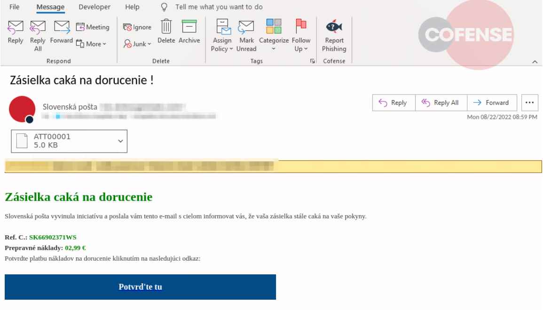Click the lightbulb Tell me icon
543x310 pixels.
coord(165,7)
